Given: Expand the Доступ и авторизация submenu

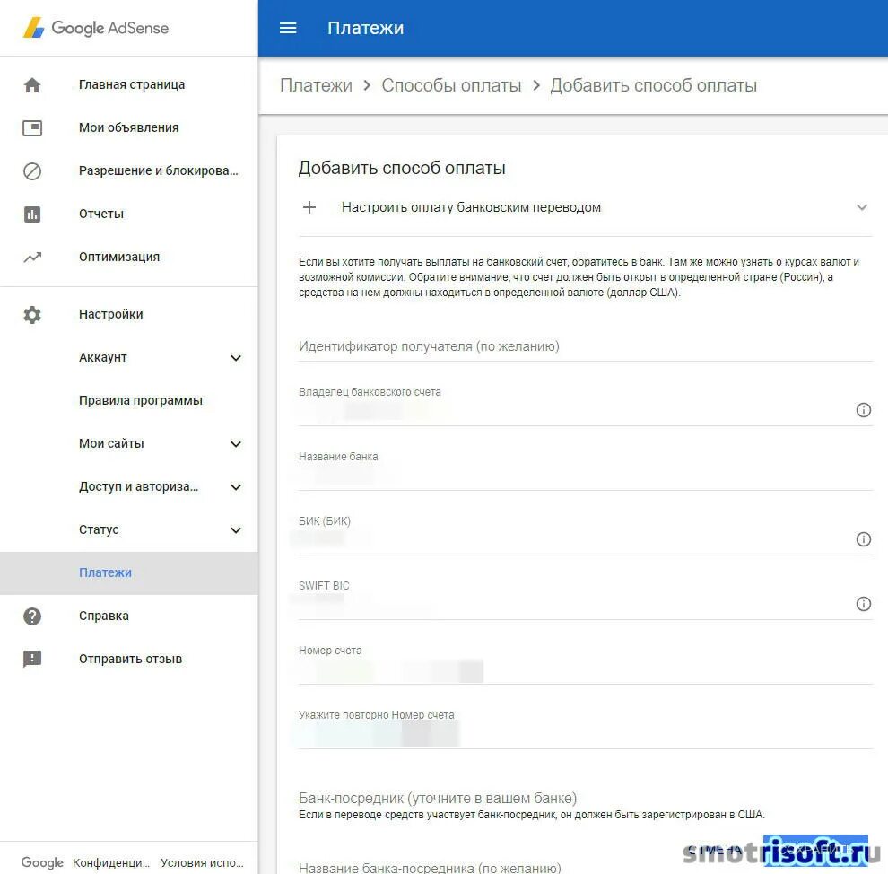Looking at the screenshot, I should (236, 486).
